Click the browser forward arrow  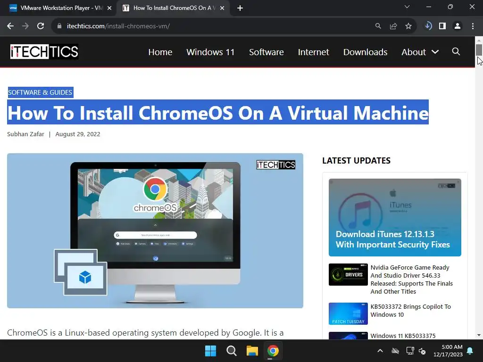(x=25, y=26)
